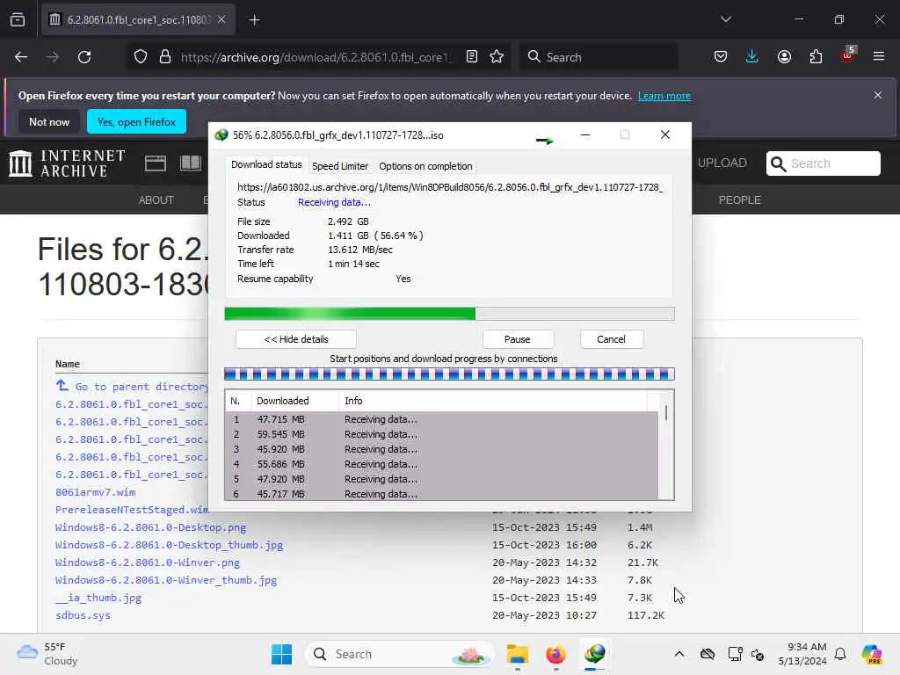Image resolution: width=900 pixels, height=675 pixels.
Task: Expand the list all tabs chevron
Action: (x=726, y=19)
